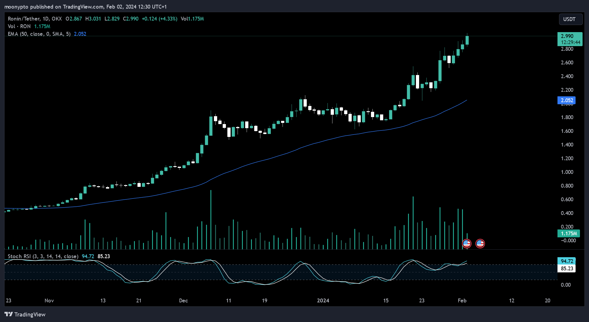Click the EMA legend value 2.052 in blue
Viewport: 589px width, 322px height.
80,34
